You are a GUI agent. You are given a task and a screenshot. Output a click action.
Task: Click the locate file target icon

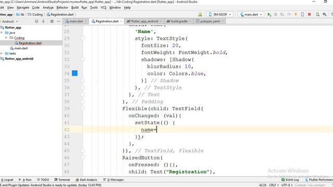36,21
